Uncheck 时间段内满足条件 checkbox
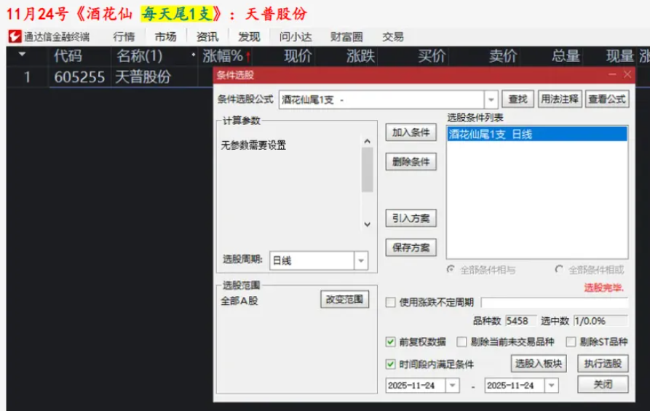 tap(391, 364)
